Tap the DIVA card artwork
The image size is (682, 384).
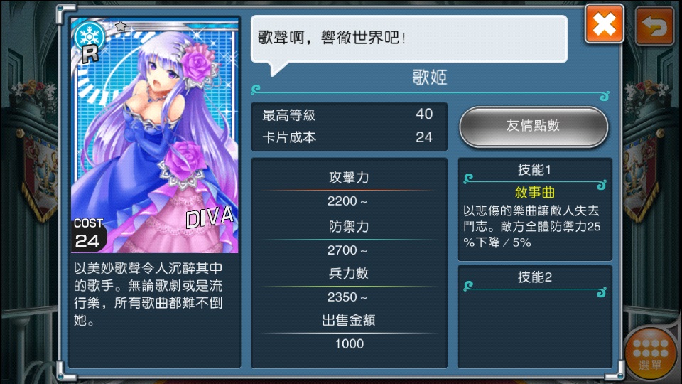click(155, 135)
